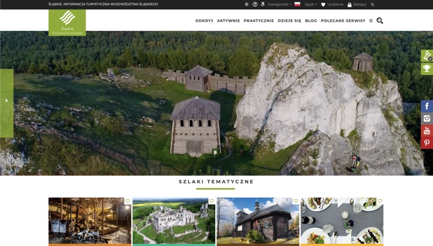433x246 pixels.
Task: Open the YouTube side link
Action: tap(427, 130)
